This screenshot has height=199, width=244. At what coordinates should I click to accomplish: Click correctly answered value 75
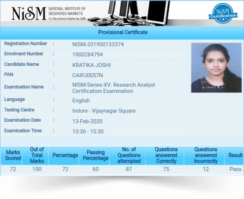pos(166,169)
